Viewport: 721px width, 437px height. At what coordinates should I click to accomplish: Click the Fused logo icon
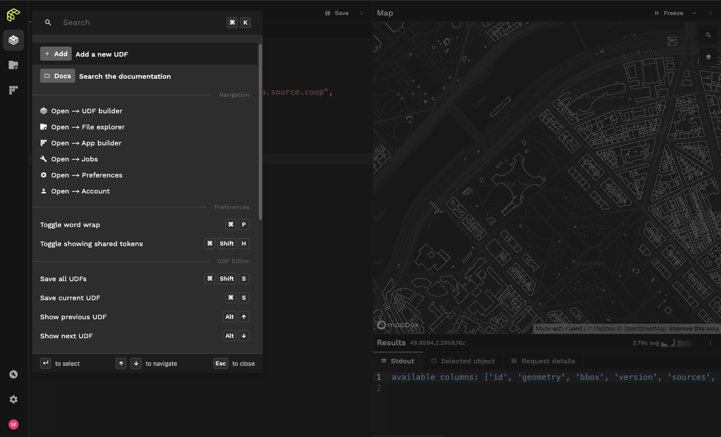coord(14,15)
